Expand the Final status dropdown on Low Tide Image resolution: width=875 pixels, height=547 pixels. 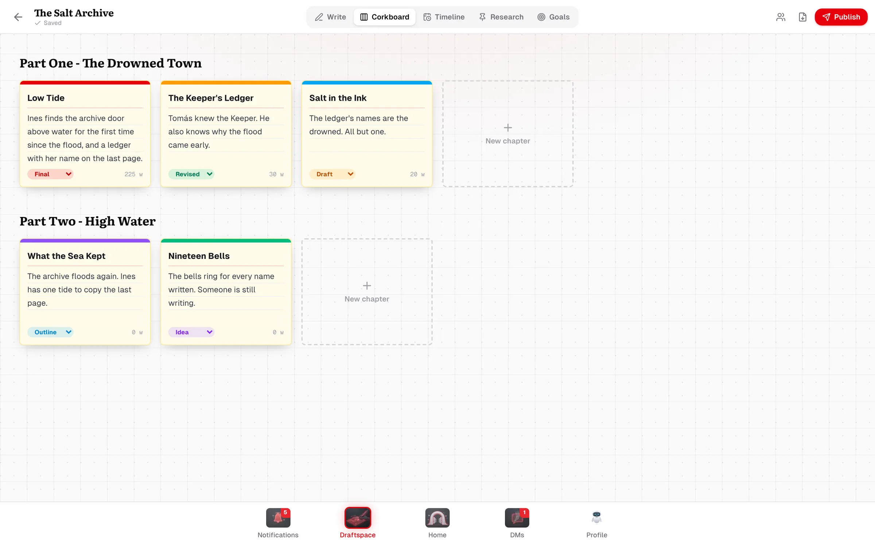tap(50, 174)
